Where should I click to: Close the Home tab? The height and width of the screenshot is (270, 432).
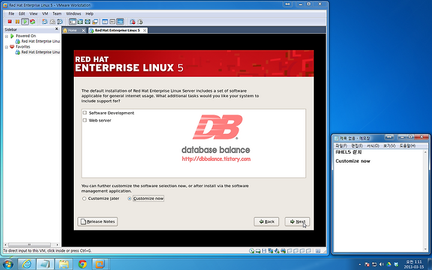pos(83,31)
